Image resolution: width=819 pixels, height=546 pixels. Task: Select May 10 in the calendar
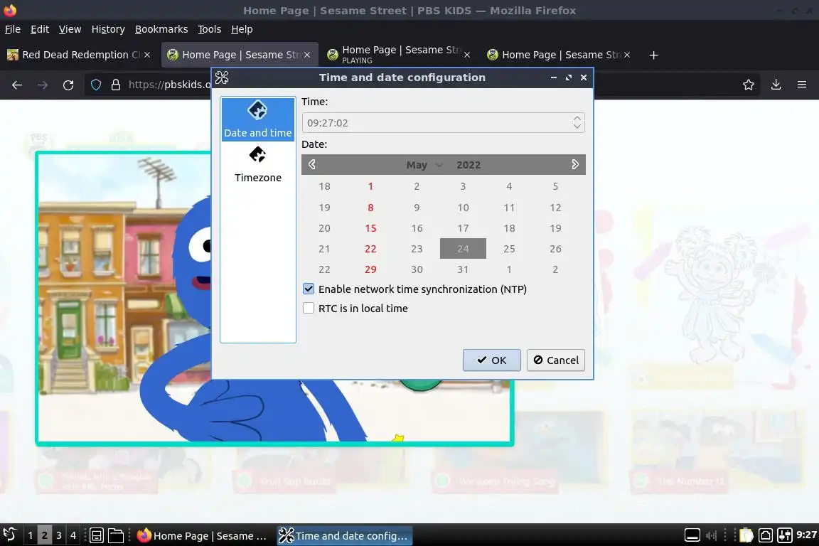pyautogui.click(x=463, y=208)
